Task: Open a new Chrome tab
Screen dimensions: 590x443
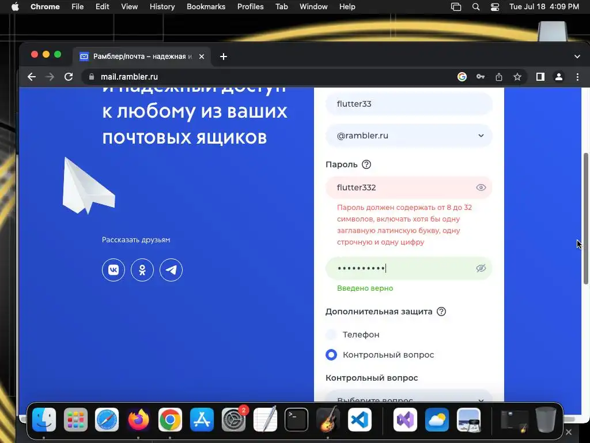Action: (x=224, y=57)
